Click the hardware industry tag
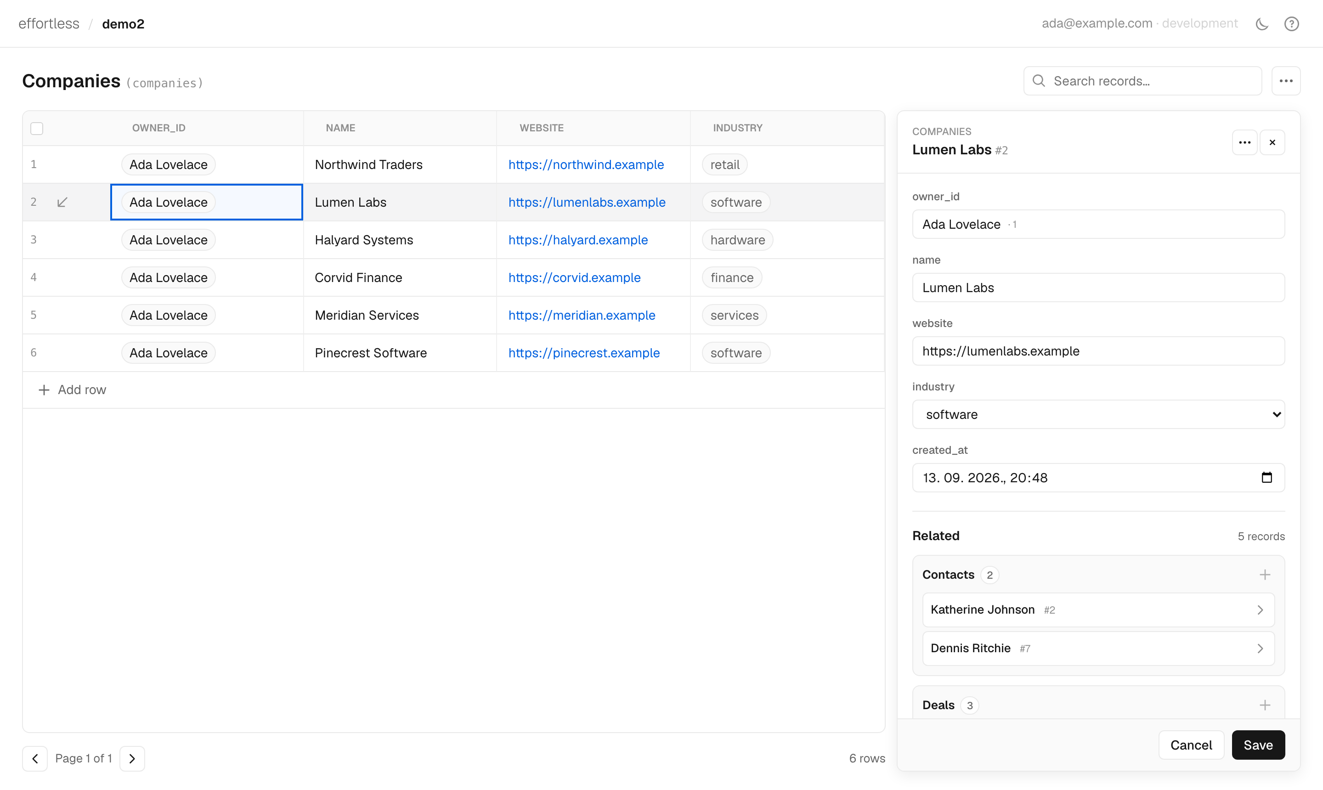Screen dimensions: 1323x790 pyautogui.click(x=737, y=240)
